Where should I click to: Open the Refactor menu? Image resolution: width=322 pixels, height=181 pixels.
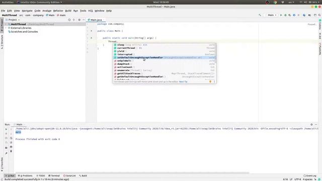pyautogui.click(x=58, y=11)
